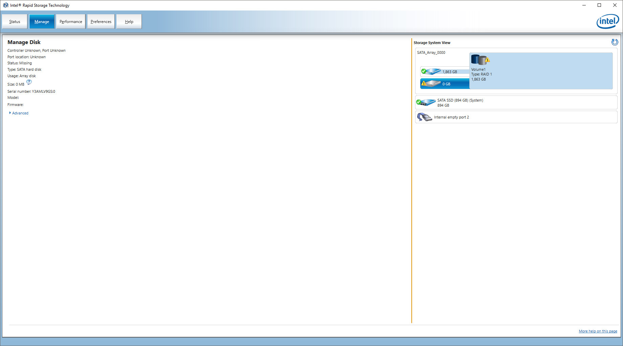Click the 'Manage Disk' heading
Image resolution: width=623 pixels, height=346 pixels.
tap(24, 42)
